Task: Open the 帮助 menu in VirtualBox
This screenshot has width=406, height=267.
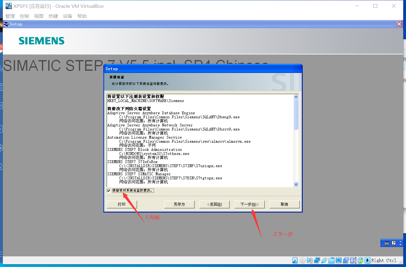Action: (x=82, y=16)
